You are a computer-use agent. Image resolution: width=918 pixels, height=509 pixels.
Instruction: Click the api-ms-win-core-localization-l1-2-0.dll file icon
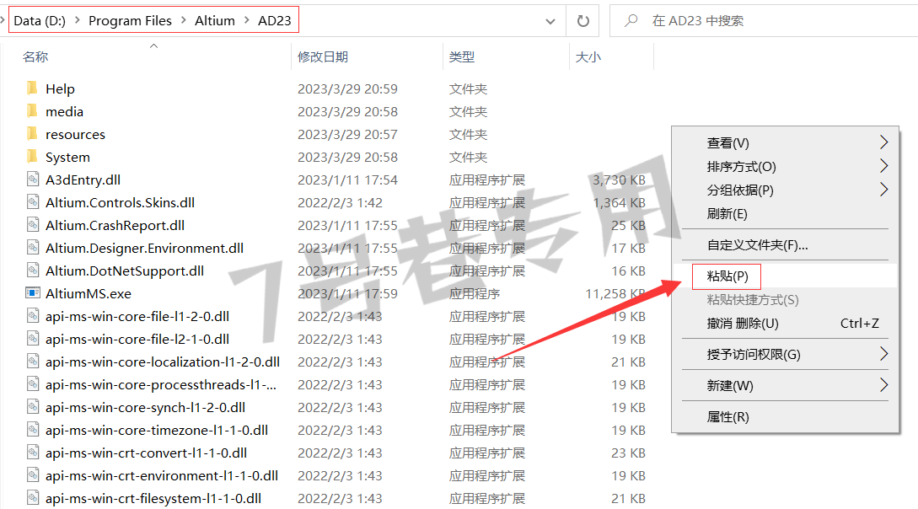pos(33,362)
